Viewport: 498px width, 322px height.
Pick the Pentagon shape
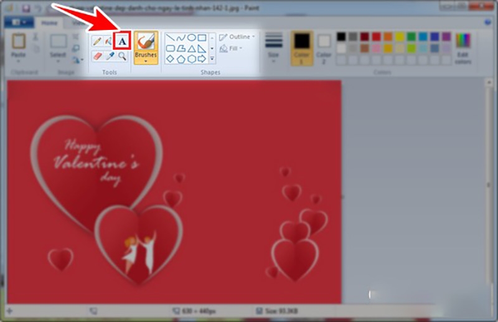tap(181, 59)
